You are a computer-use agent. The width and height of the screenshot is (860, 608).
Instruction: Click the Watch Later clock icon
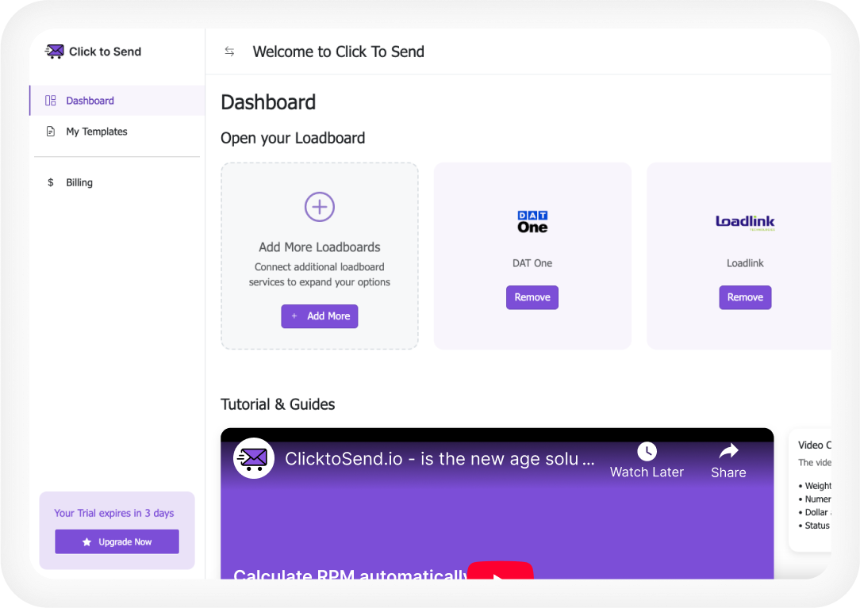tap(647, 451)
